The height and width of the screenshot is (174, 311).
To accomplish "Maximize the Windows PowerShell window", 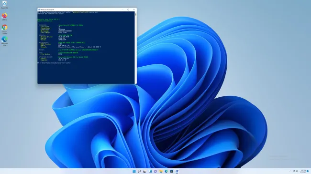I will click(x=128, y=10).
